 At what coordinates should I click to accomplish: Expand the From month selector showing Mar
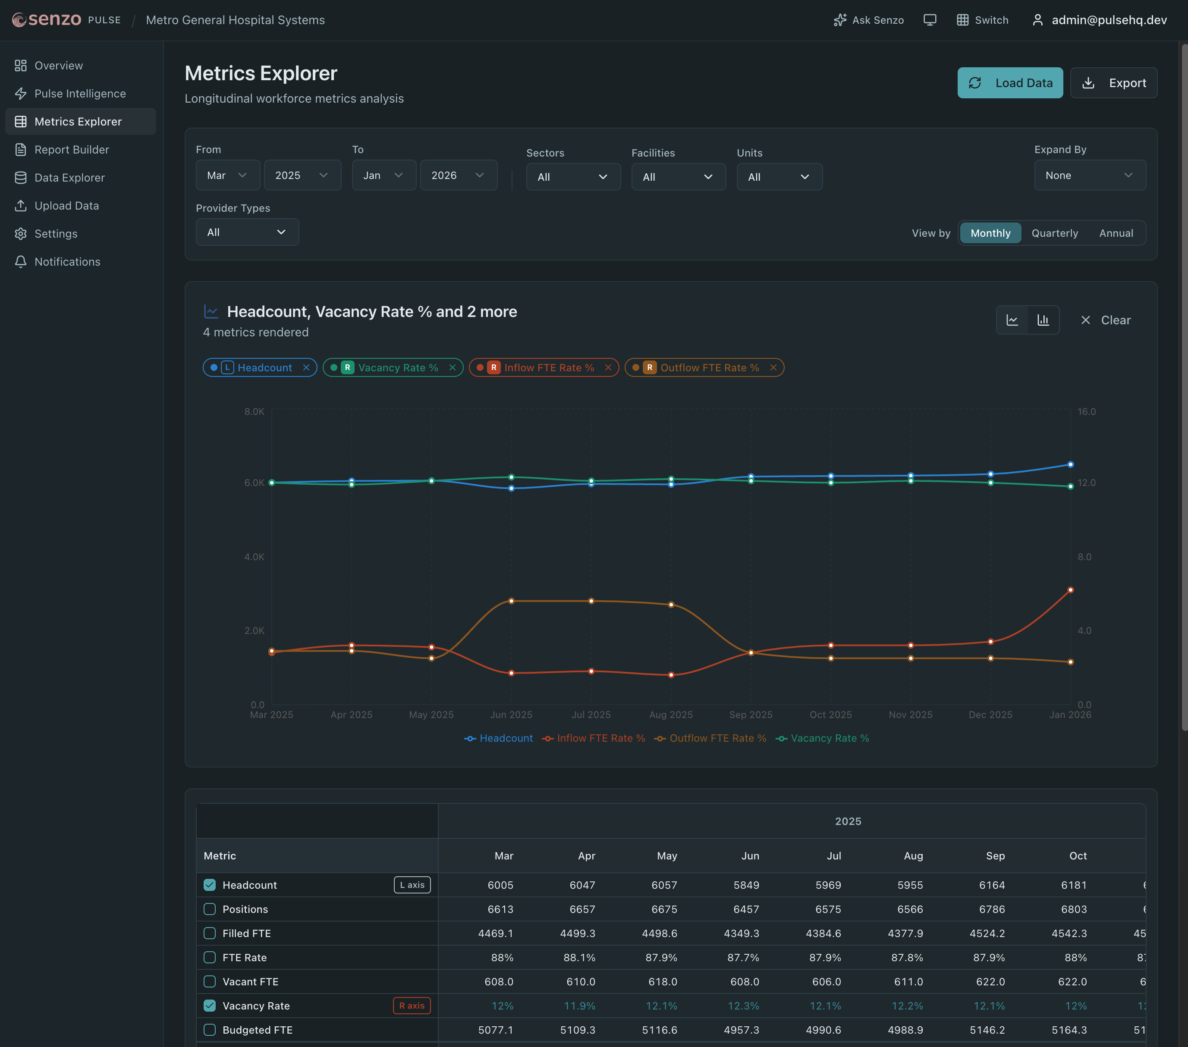tap(227, 175)
